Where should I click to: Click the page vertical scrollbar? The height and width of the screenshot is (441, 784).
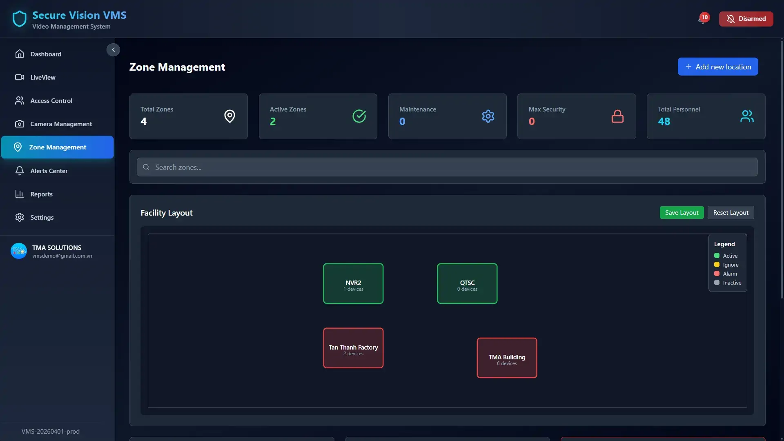[782, 169]
